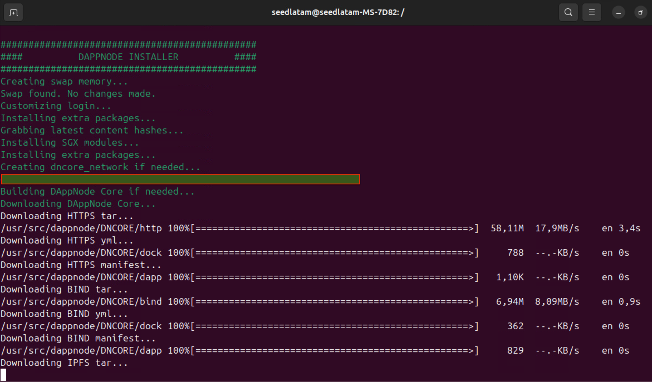Click "Grabbing latest content hashes..." line
Viewport: 652px width, 382px height.
click(x=92, y=131)
